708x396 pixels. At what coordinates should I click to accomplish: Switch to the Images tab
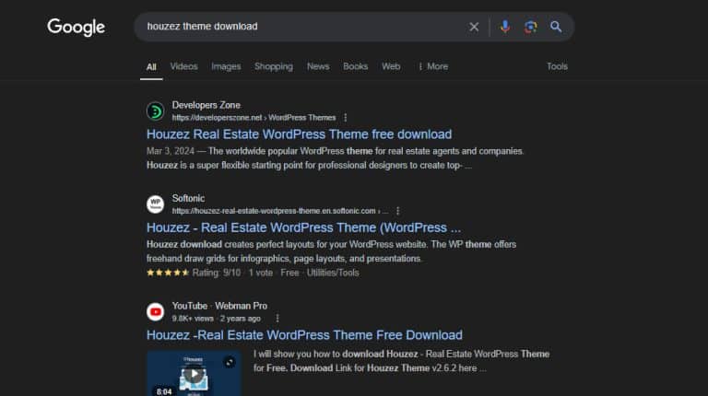(x=226, y=66)
